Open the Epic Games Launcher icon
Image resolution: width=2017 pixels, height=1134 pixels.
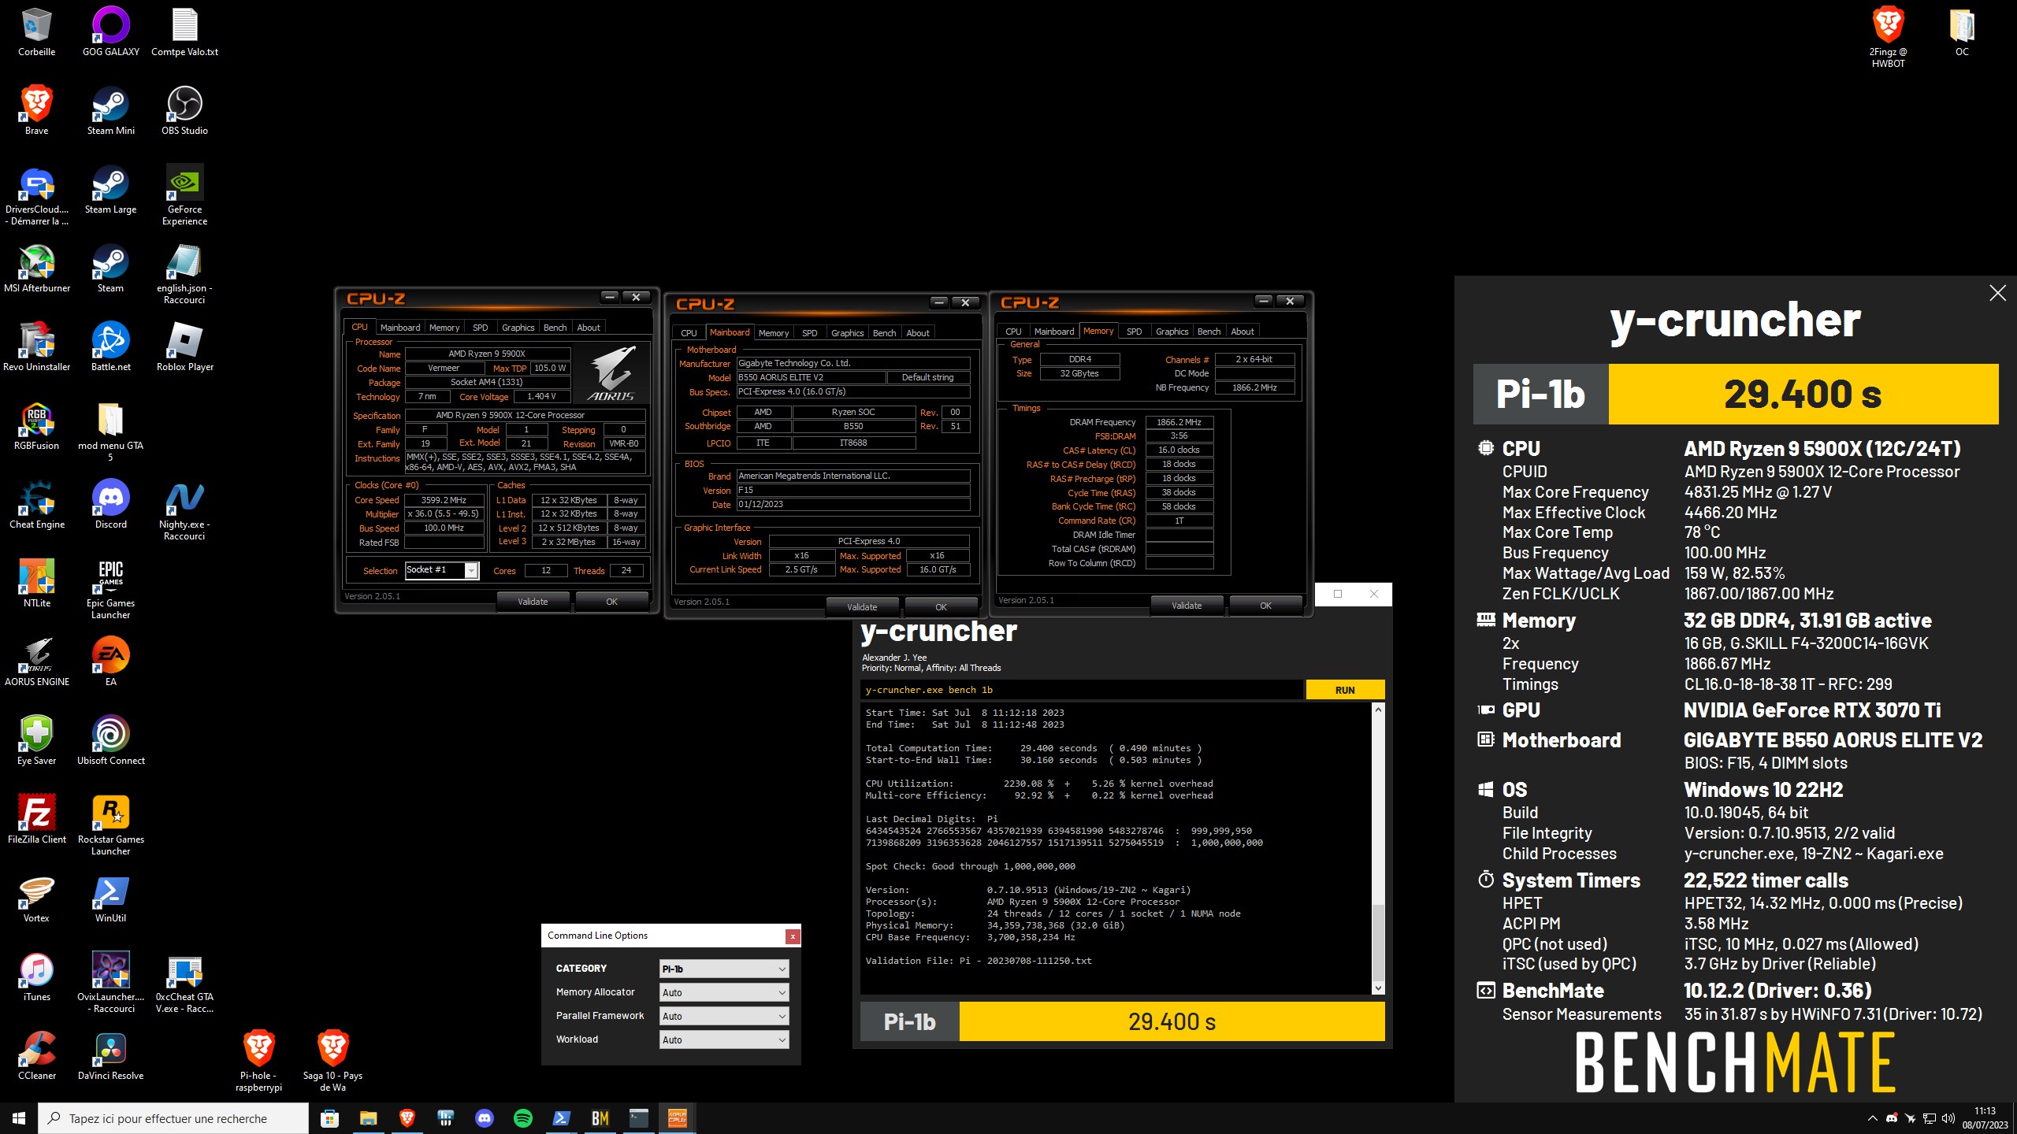110,588
